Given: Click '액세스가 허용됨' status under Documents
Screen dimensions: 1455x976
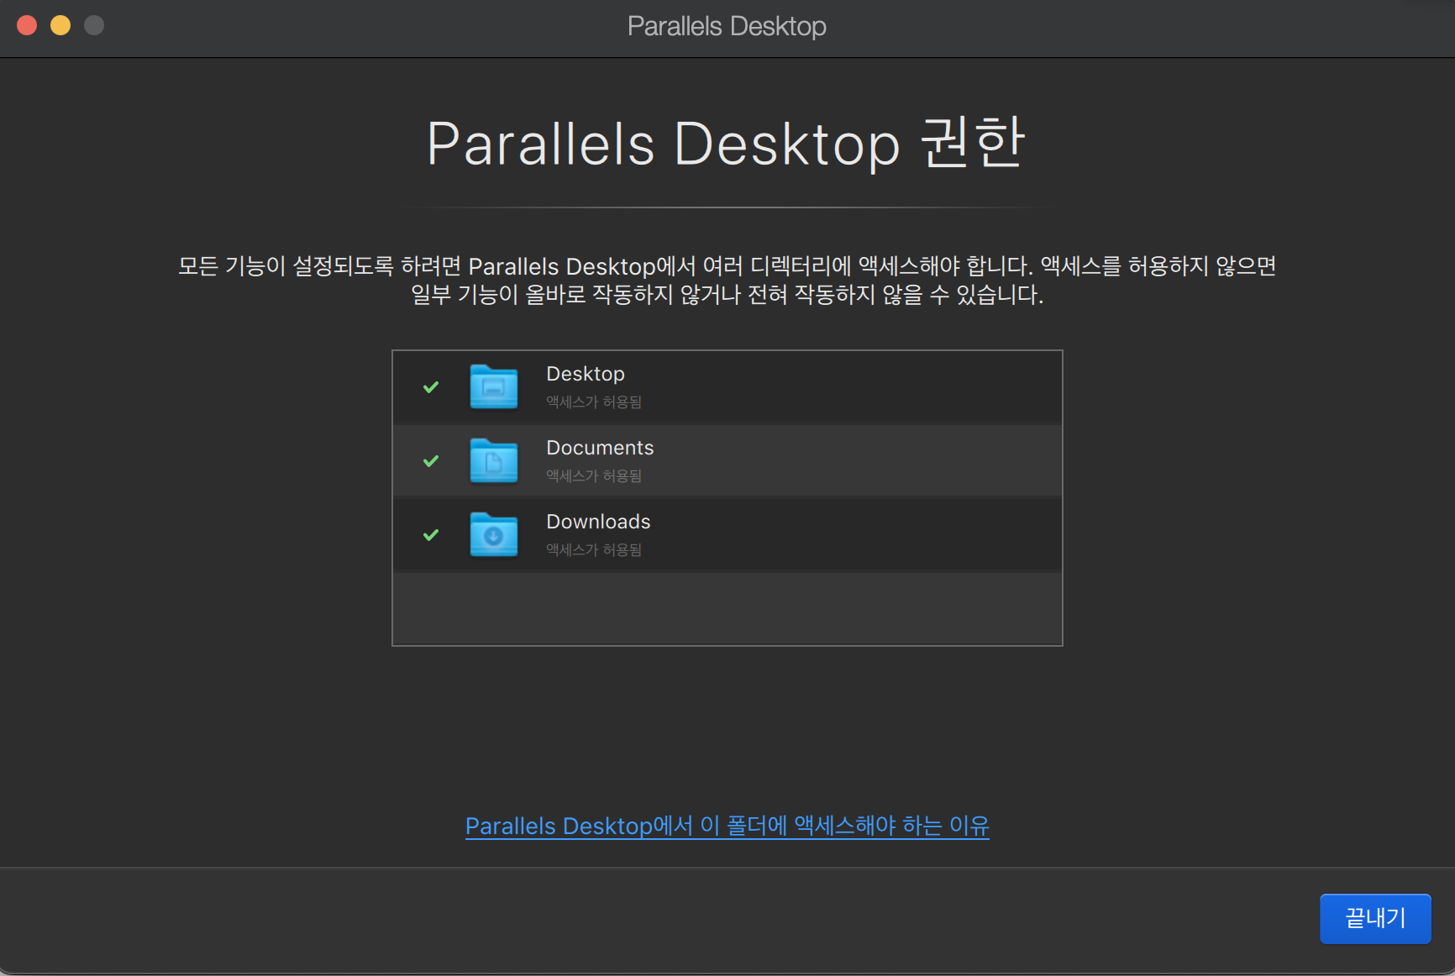Looking at the screenshot, I should coord(594,476).
